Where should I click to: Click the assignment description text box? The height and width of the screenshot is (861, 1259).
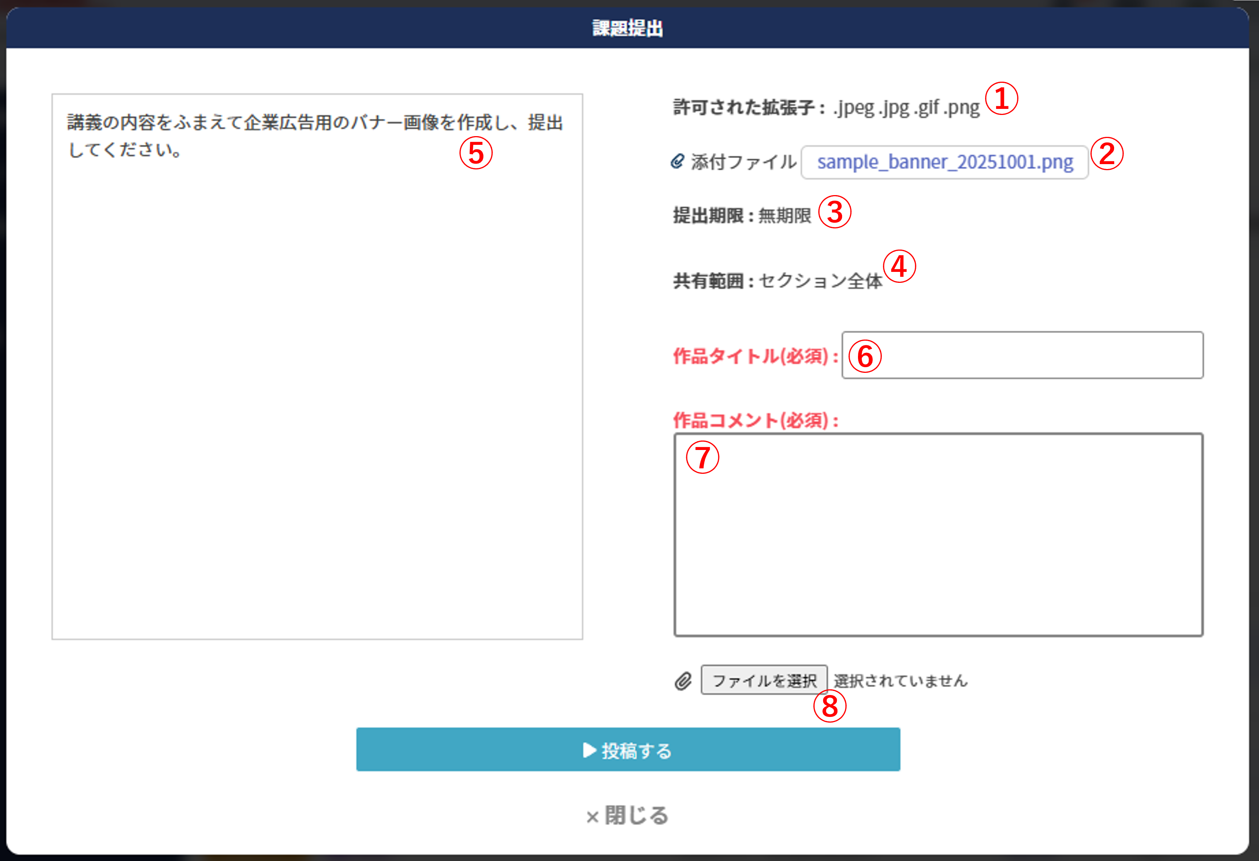point(317,379)
